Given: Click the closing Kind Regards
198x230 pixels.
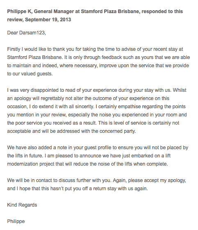Looking at the screenshot, I should click(22, 205).
